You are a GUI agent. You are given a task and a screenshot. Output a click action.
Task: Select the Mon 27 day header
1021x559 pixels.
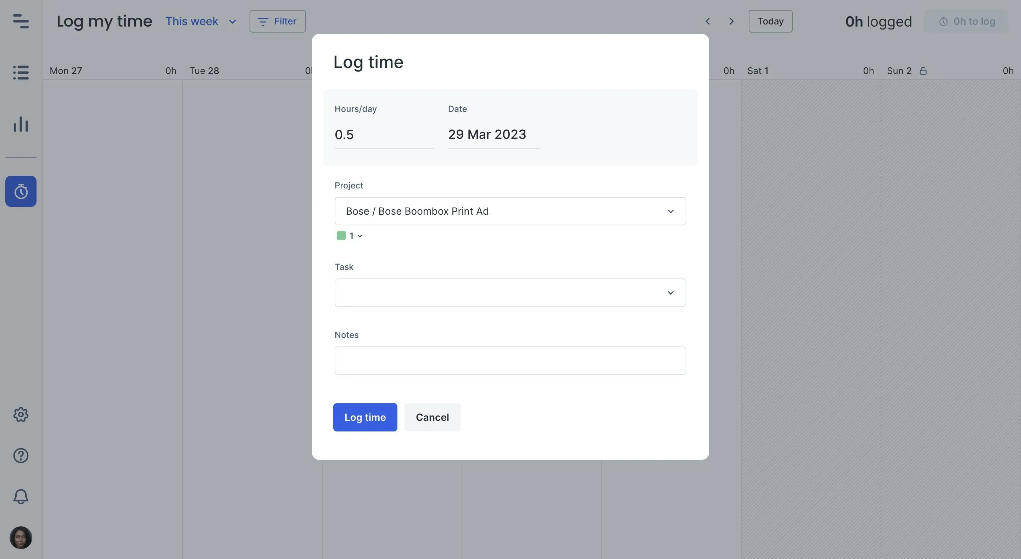(x=66, y=71)
